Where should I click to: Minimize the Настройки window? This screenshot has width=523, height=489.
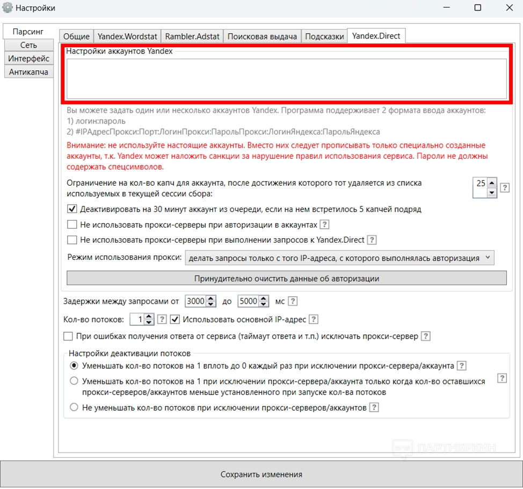(447, 8)
